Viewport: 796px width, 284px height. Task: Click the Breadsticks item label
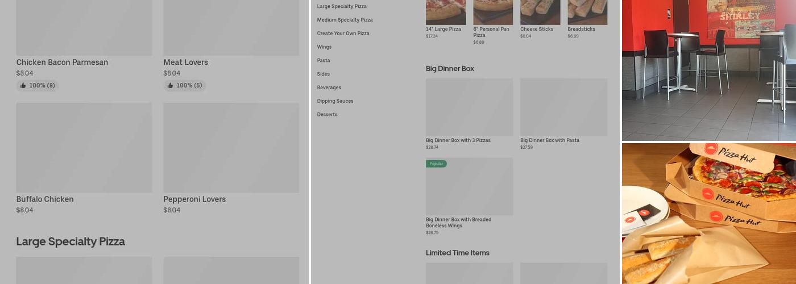tap(581, 29)
